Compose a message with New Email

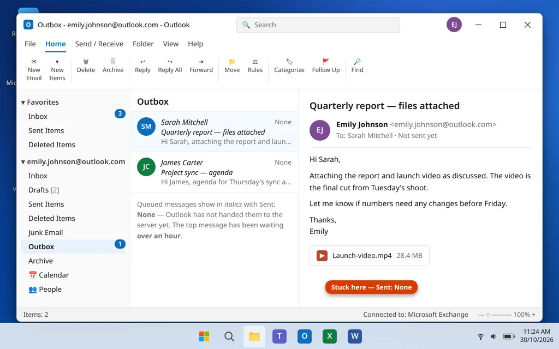click(34, 70)
